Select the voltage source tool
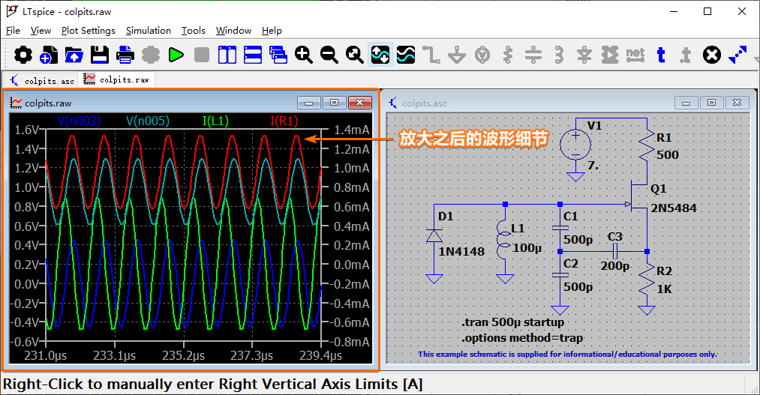Image resolution: width=760 pixels, height=395 pixels. pyautogui.click(x=482, y=55)
